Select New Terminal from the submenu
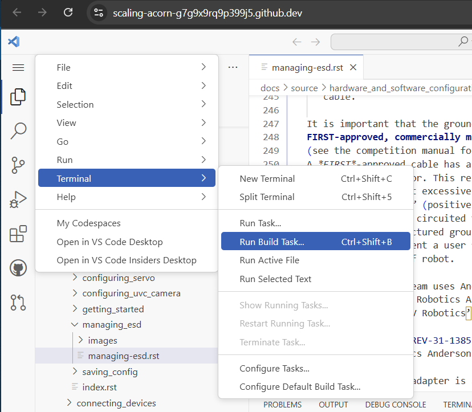Screen dimensions: 472x412 tap(266, 178)
